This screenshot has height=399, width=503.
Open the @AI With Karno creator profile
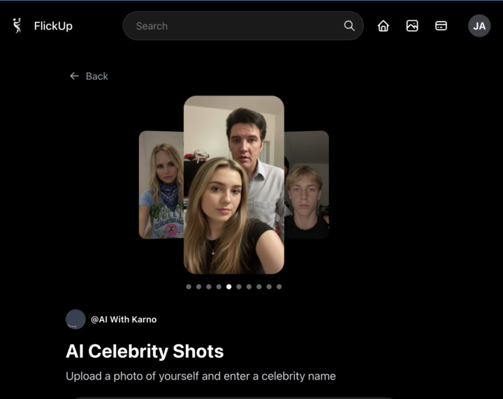pos(124,319)
